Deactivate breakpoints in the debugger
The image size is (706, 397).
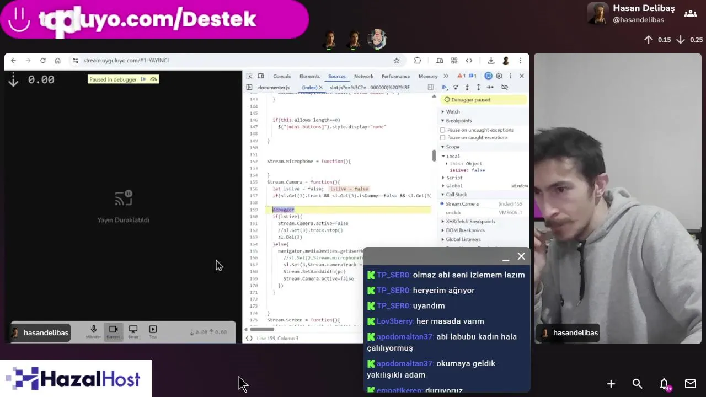504,87
